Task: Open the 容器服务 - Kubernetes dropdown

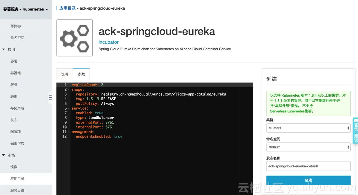Action: click(x=26, y=9)
